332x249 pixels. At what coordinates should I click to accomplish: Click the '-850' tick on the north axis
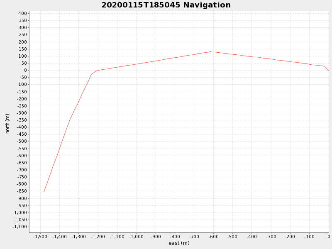22,191
